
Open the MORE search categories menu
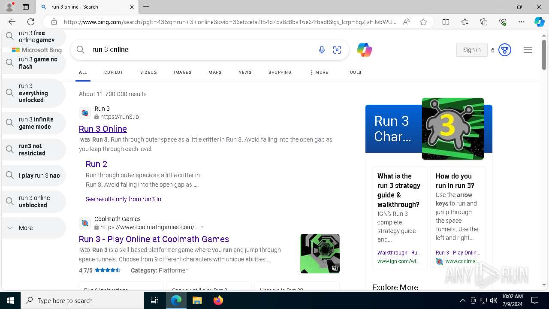319,73
